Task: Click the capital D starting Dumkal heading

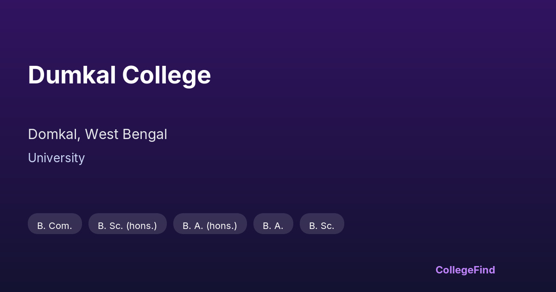Action: click(x=36, y=75)
